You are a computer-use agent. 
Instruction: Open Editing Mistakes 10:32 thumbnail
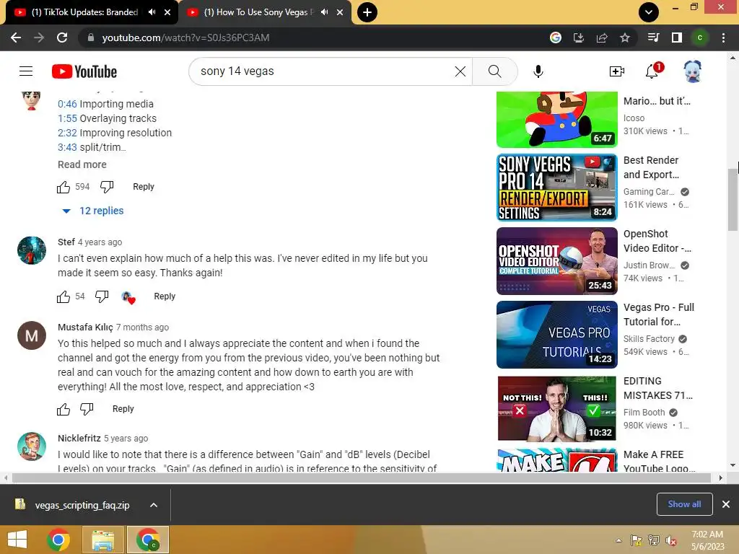coord(556,408)
